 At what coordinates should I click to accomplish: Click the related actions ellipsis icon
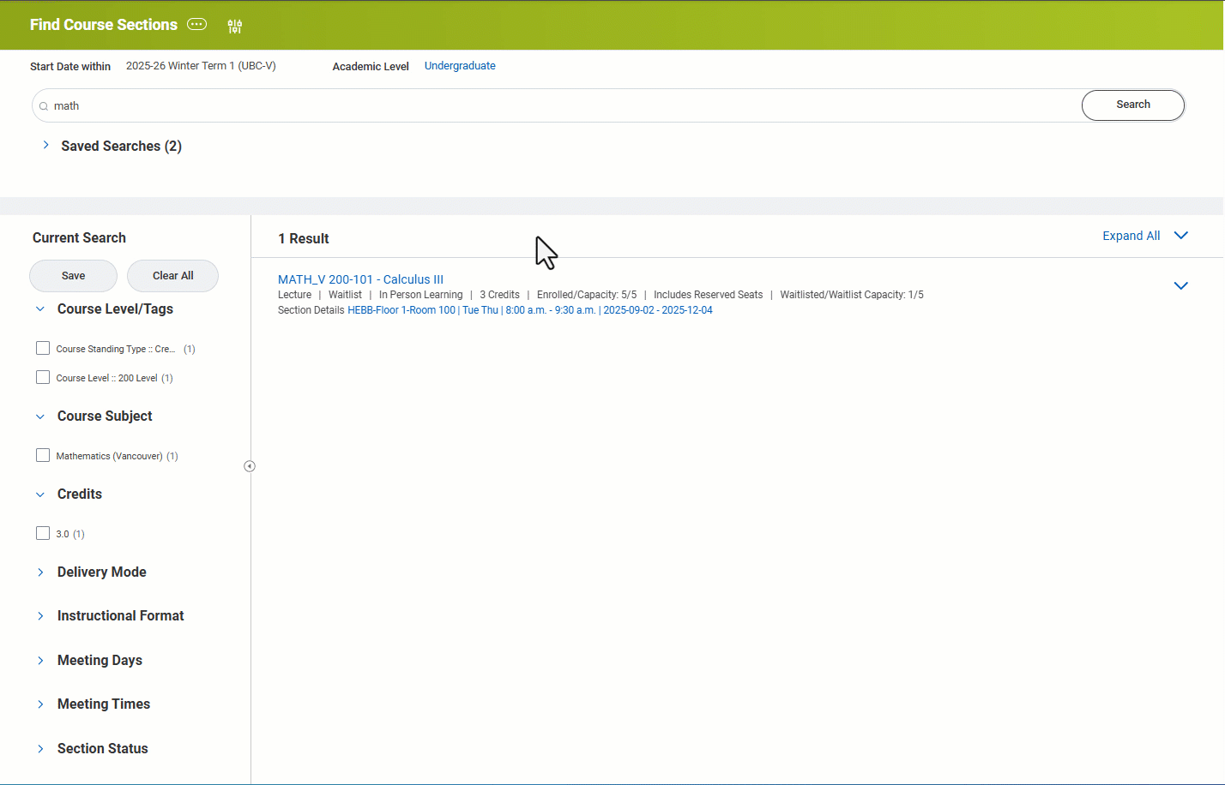point(197,24)
